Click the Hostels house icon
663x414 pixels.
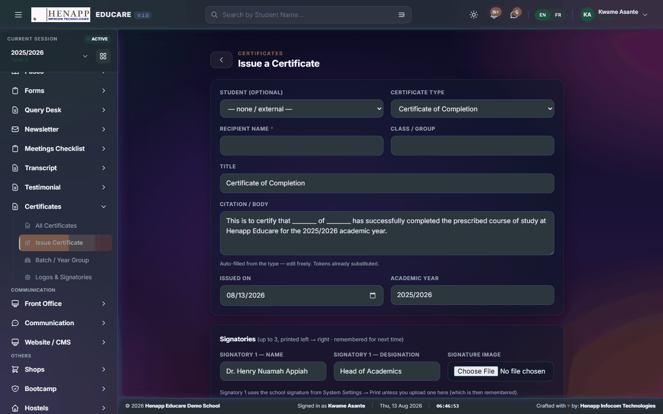pos(15,408)
